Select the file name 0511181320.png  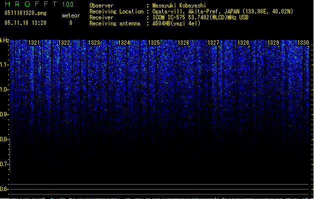coord(25,13)
